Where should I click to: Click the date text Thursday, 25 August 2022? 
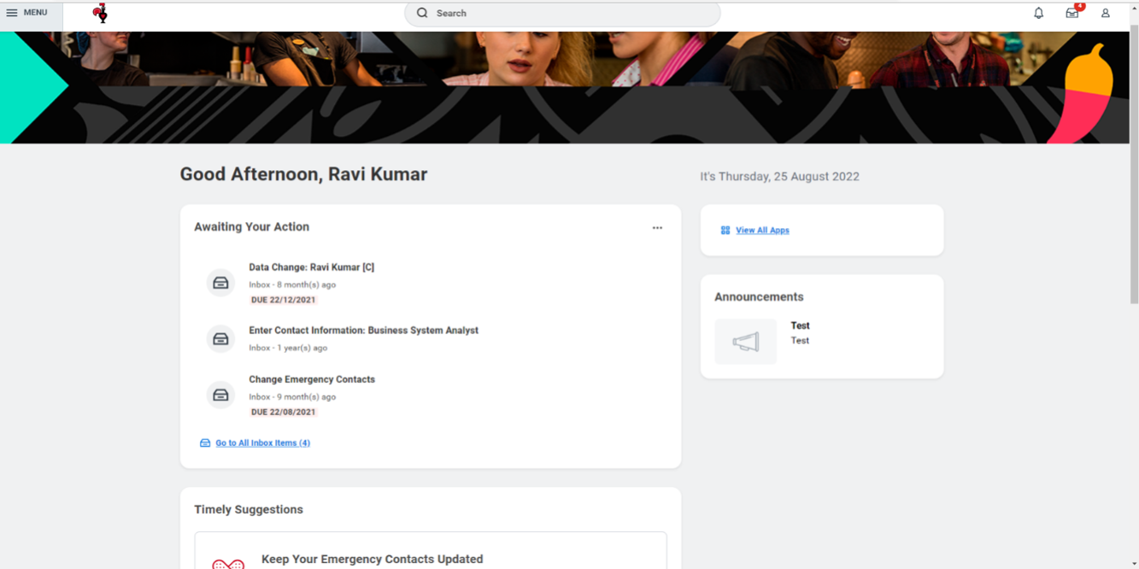coord(790,177)
